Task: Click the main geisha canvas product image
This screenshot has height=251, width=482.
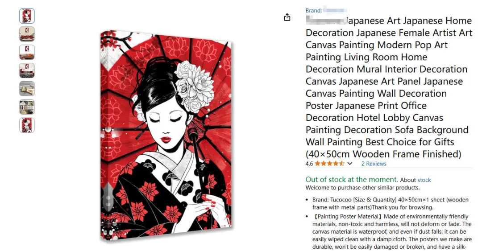Action: 166,135
